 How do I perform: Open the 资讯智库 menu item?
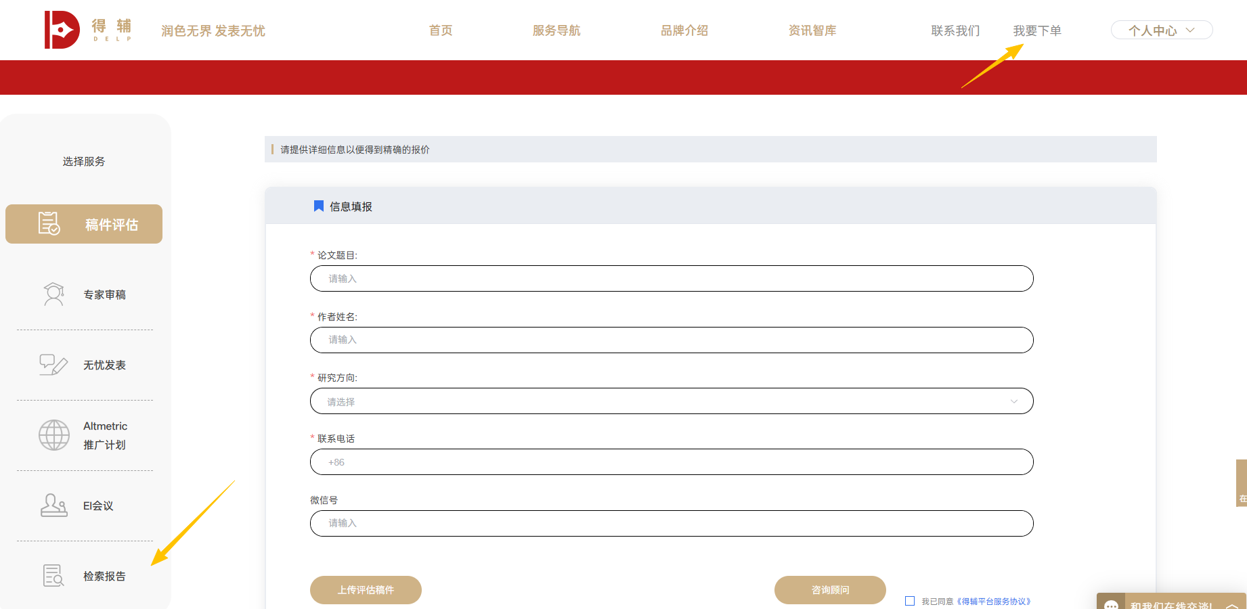812,30
